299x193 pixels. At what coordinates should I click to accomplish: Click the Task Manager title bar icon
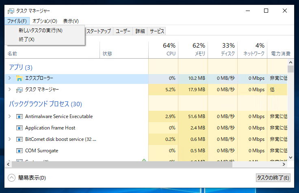click(x=11, y=11)
